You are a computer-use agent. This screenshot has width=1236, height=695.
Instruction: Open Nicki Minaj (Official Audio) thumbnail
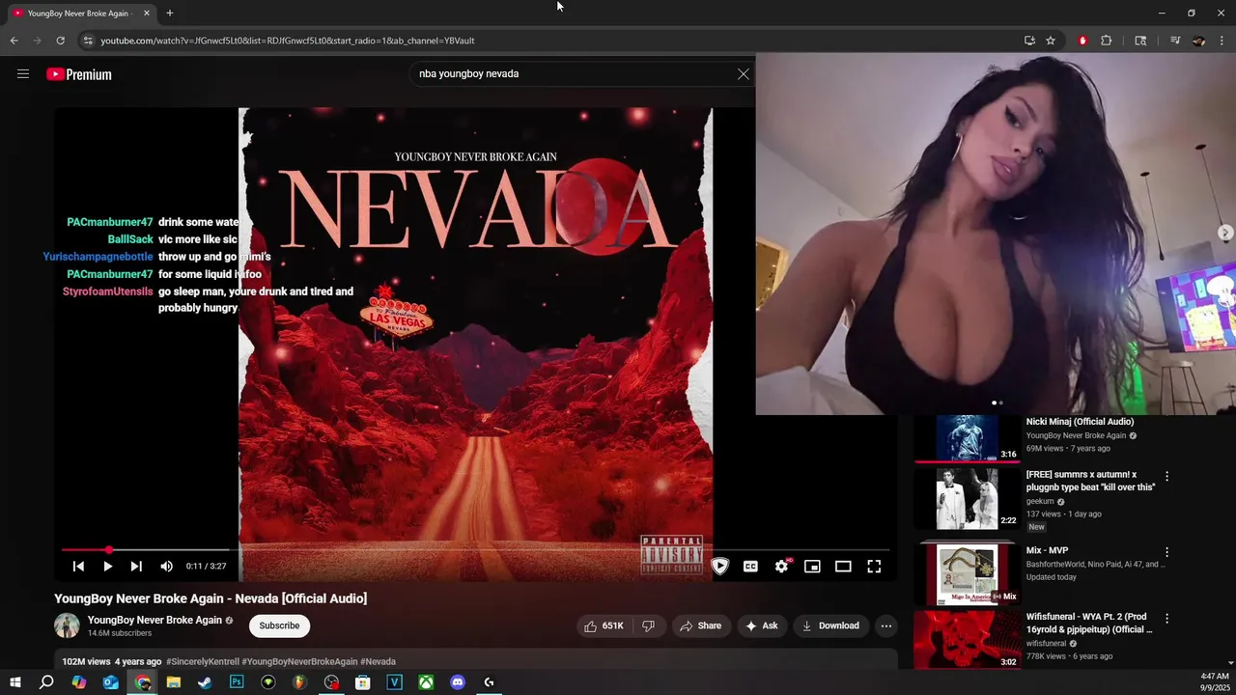pos(967,439)
